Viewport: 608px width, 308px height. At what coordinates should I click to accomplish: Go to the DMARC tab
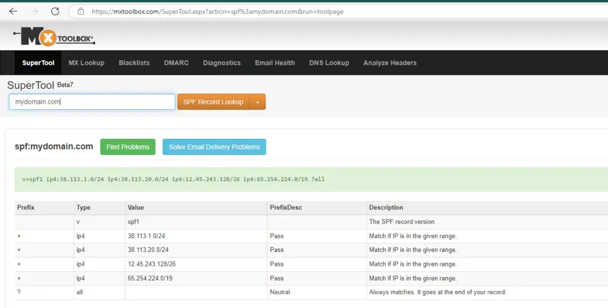tap(176, 63)
